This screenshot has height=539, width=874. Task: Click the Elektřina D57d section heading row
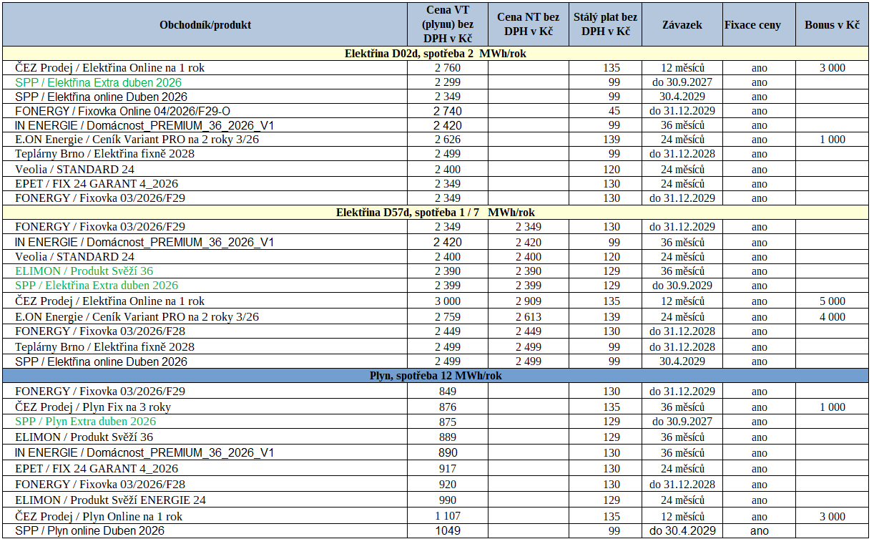436,212
